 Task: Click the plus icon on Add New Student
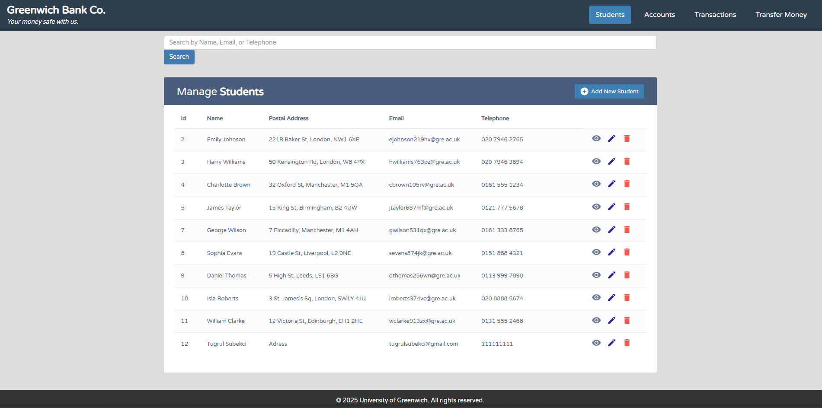(584, 91)
